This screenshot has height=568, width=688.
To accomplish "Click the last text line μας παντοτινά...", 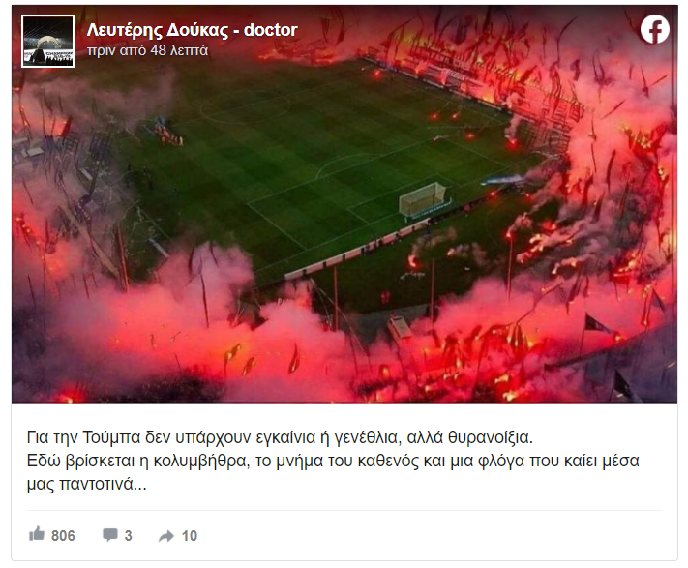I will [86, 484].
